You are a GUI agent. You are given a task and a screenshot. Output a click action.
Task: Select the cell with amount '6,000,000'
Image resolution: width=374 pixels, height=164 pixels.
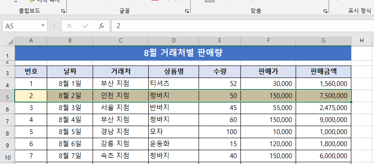(x=323, y=156)
